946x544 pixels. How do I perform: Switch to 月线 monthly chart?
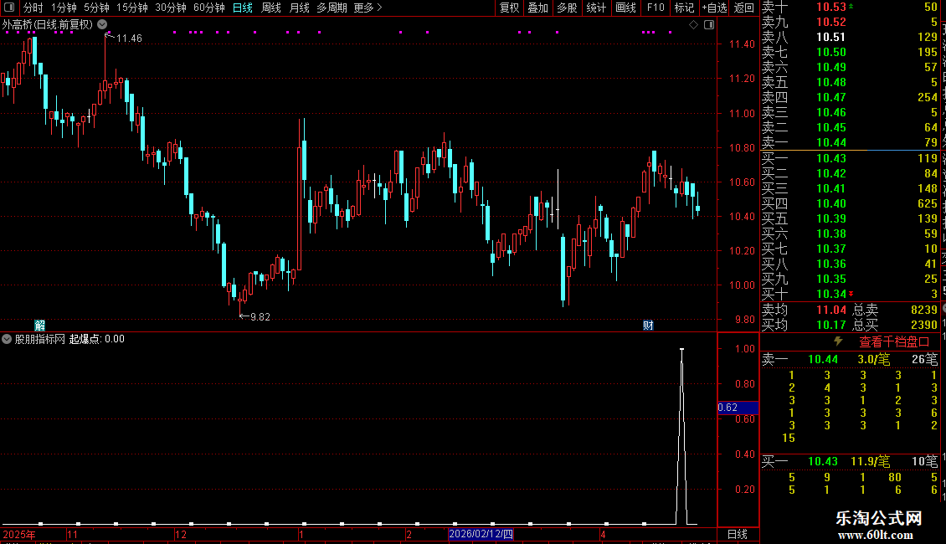(x=299, y=8)
